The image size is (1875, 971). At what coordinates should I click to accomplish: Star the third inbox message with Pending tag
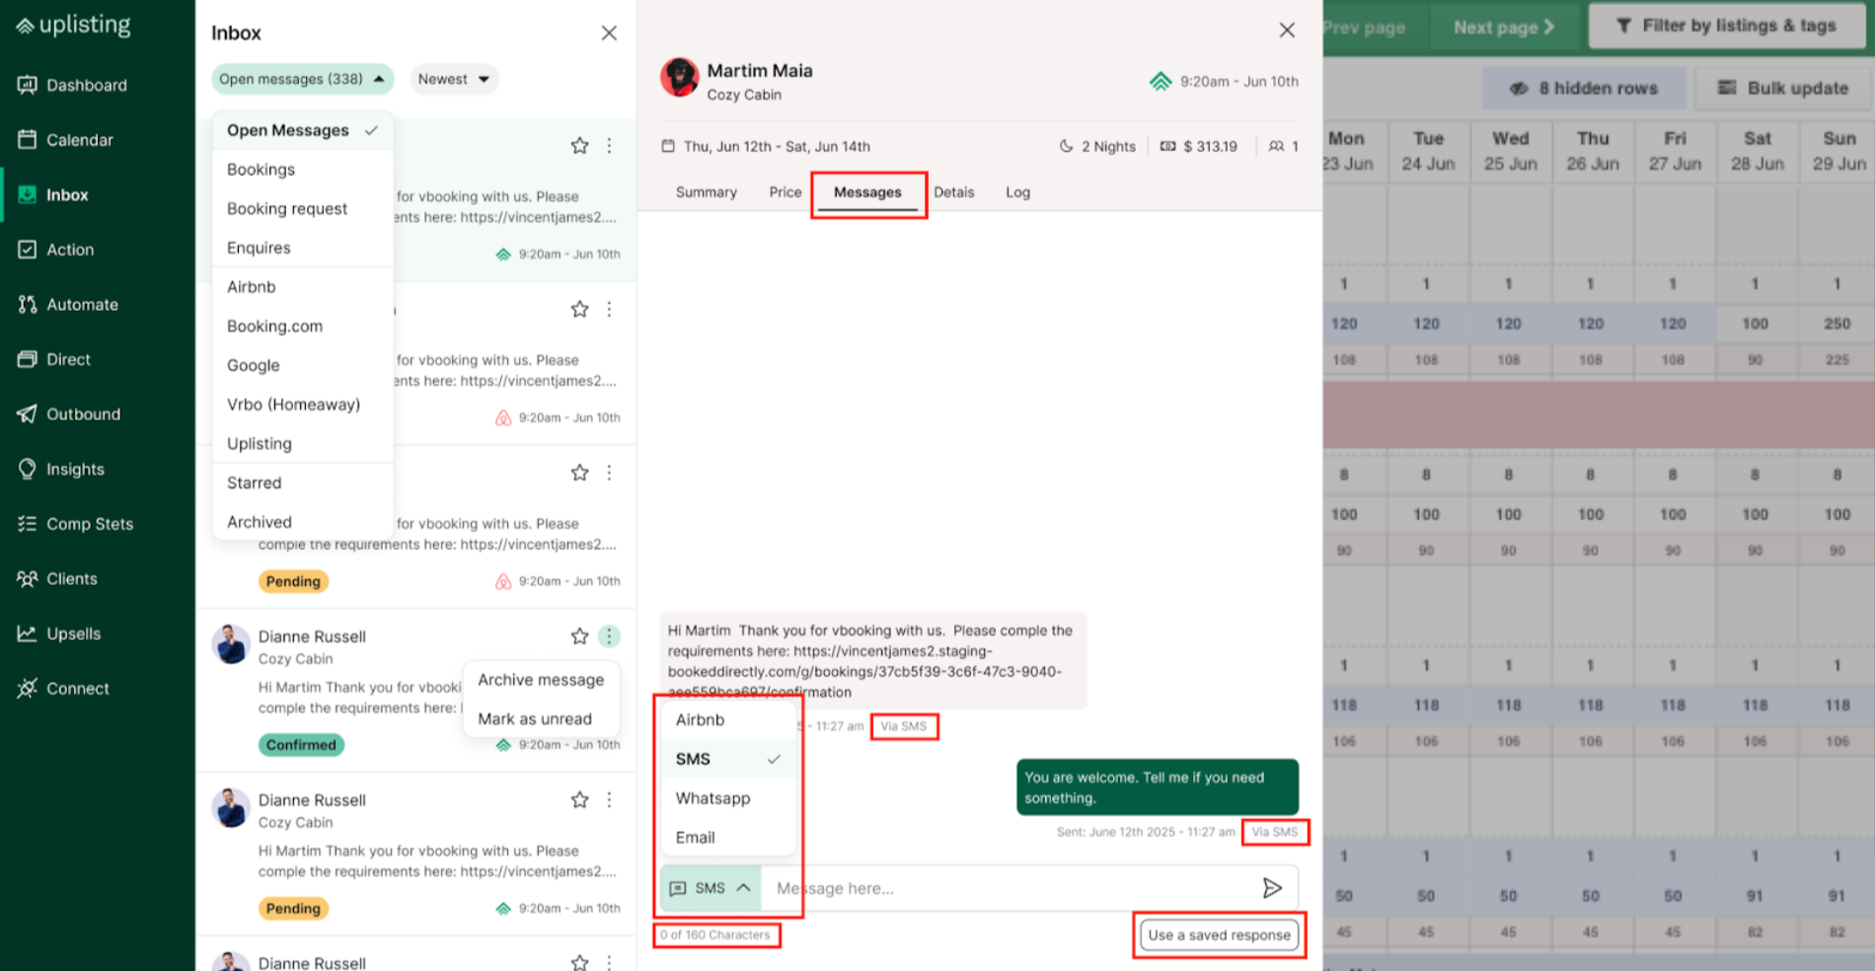click(579, 473)
